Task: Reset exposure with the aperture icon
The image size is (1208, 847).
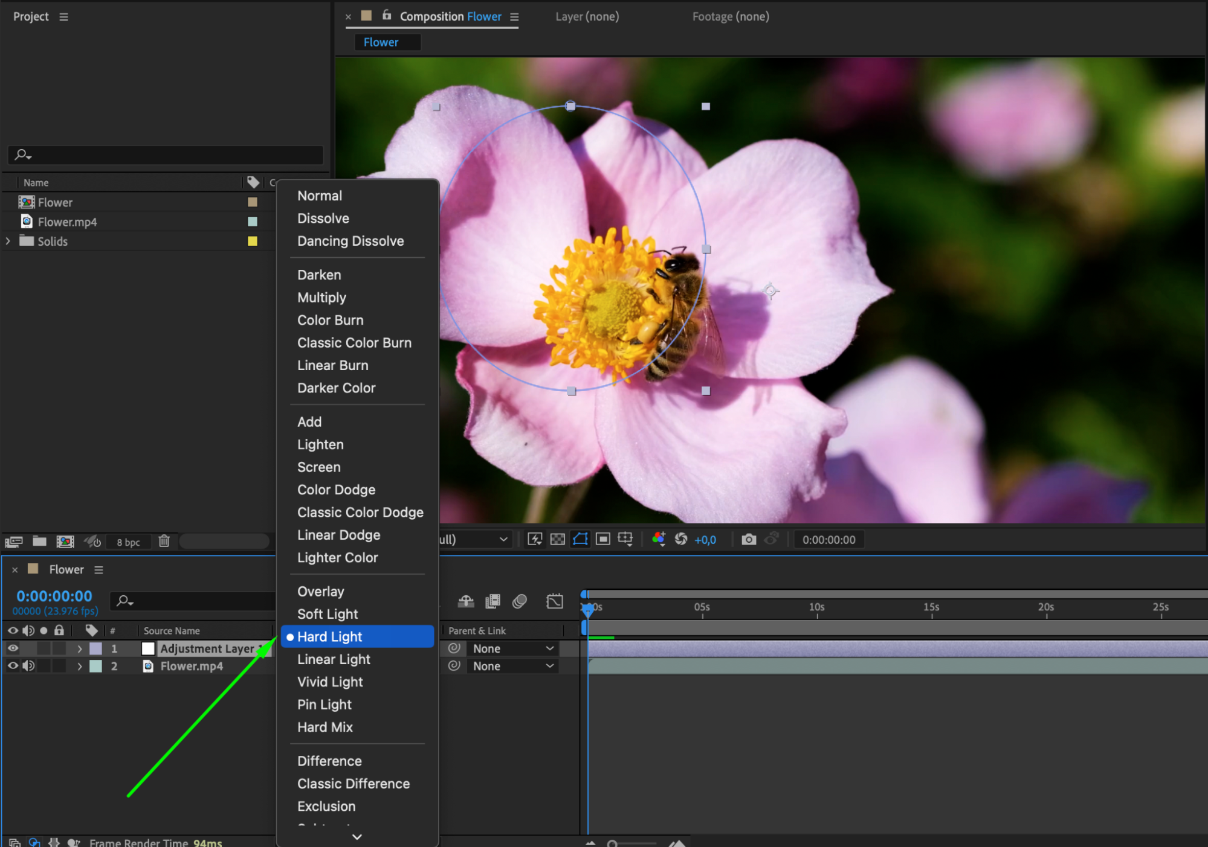Action: click(681, 539)
